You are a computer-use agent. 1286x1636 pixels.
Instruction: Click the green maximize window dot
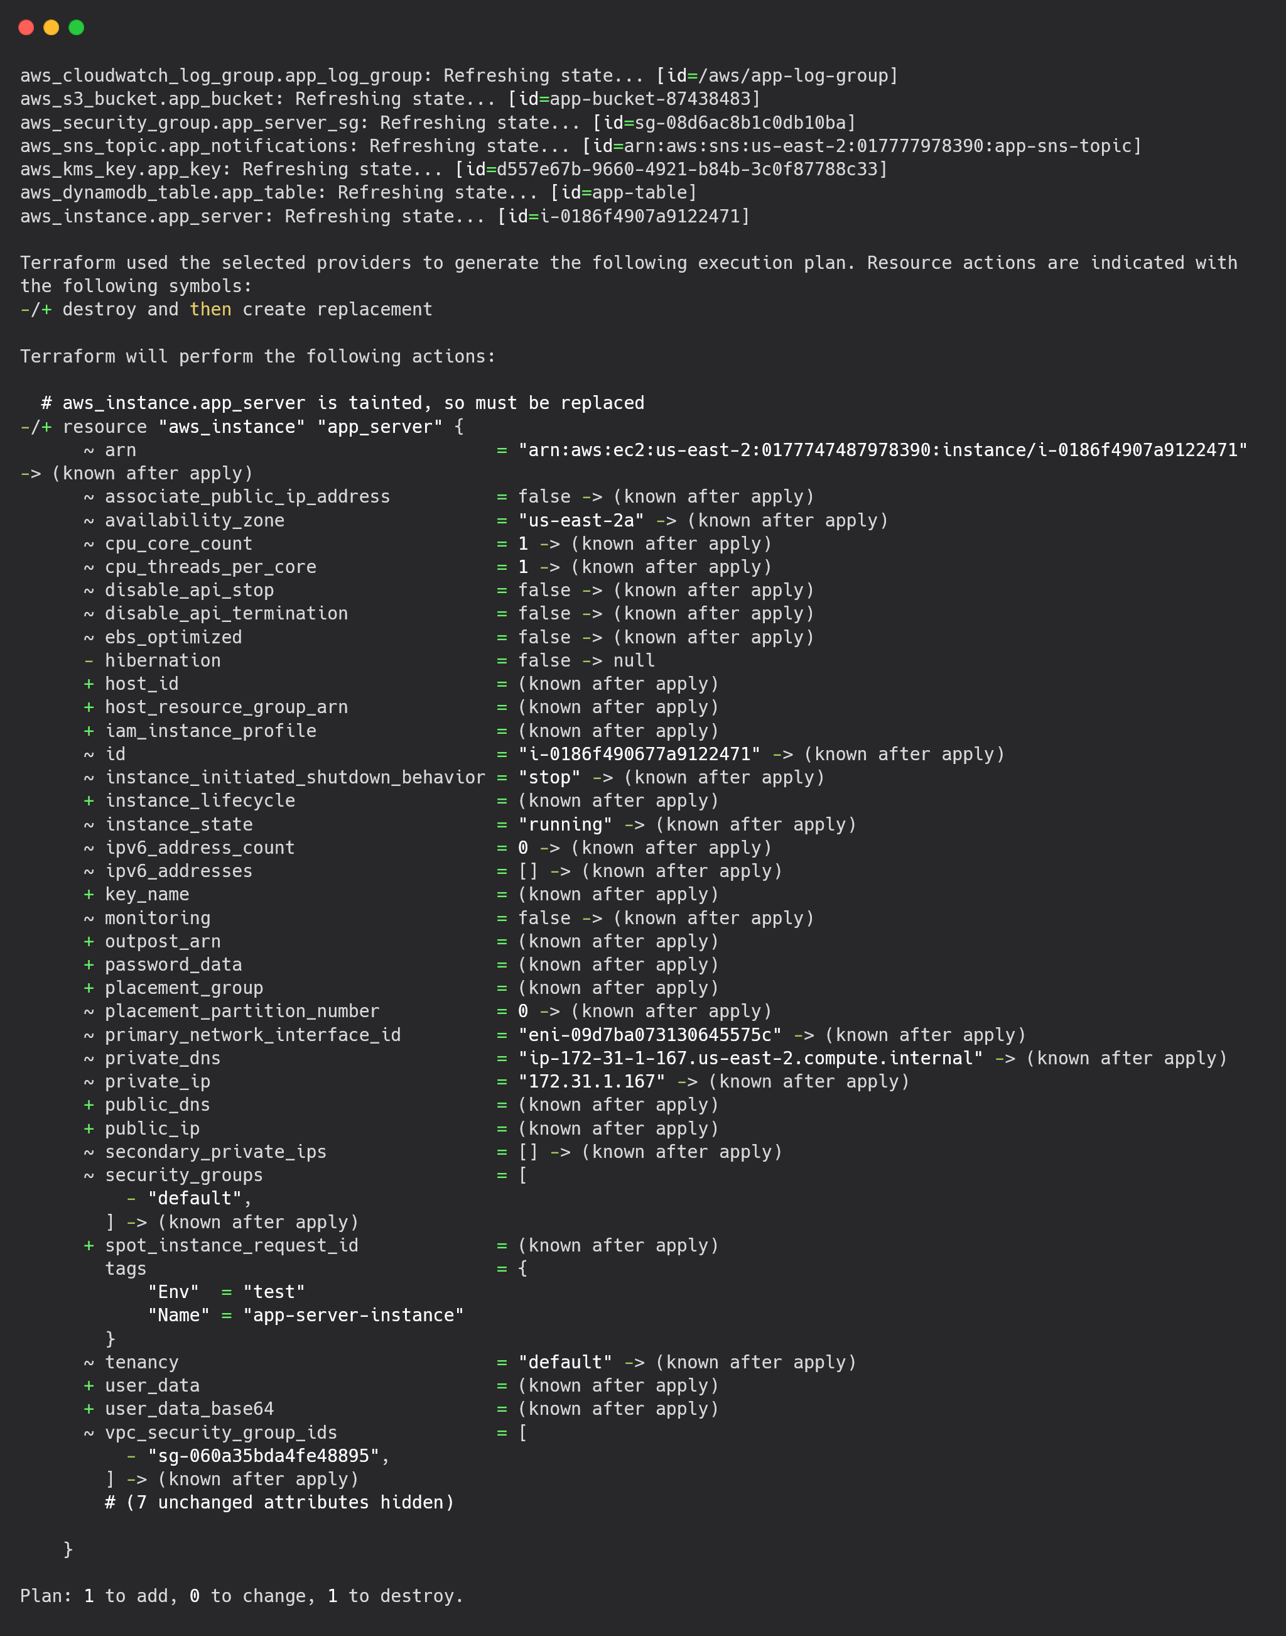76,28
